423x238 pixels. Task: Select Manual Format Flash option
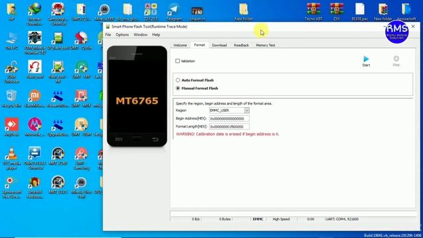click(x=178, y=88)
